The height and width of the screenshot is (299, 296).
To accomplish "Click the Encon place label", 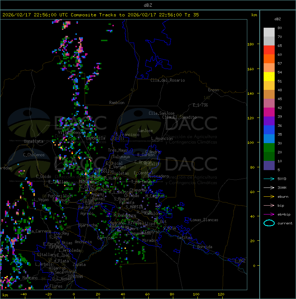I will point(213,90).
